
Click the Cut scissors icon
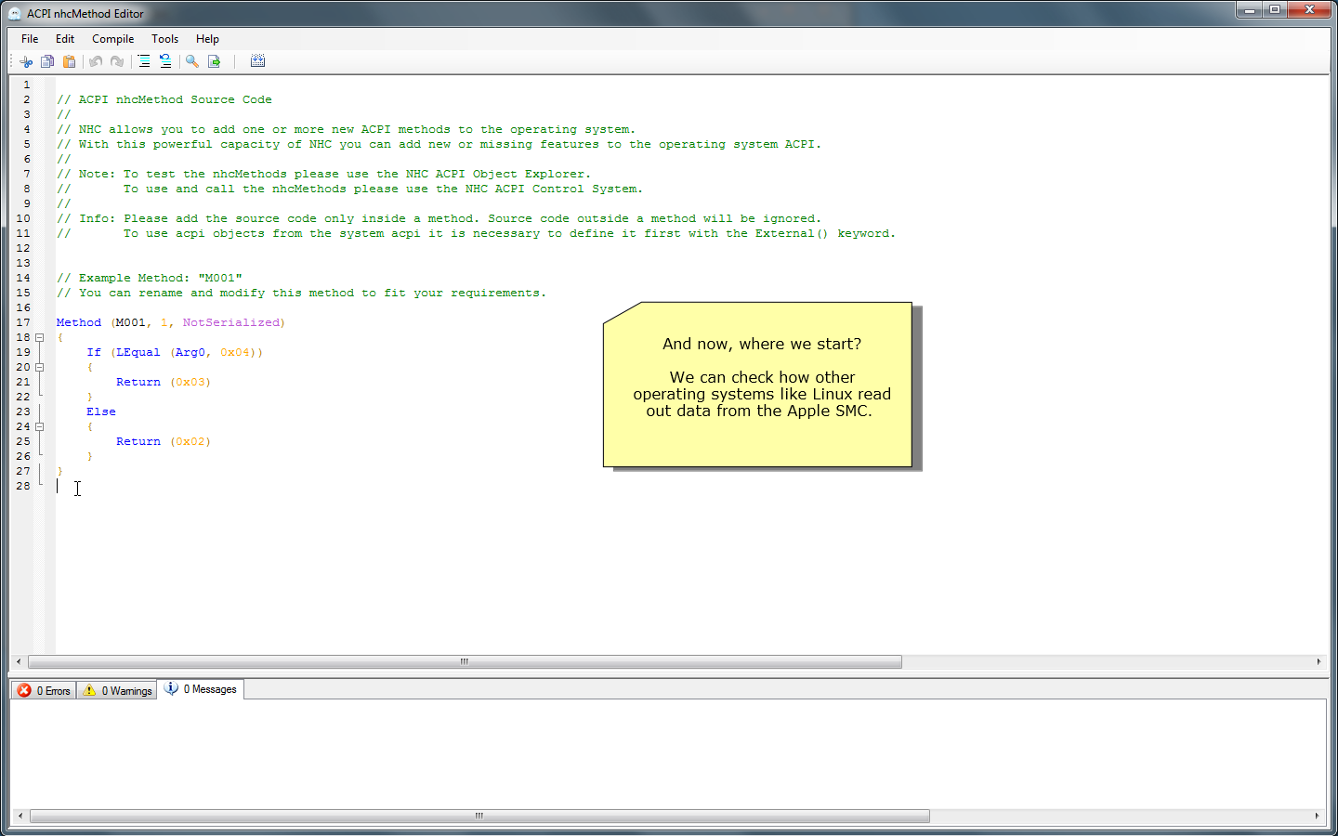(x=26, y=61)
